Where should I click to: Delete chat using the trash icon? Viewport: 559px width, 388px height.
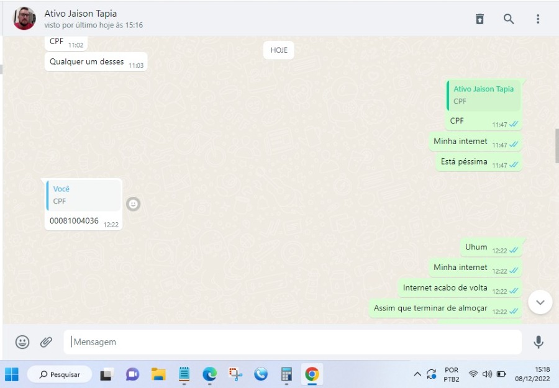479,19
